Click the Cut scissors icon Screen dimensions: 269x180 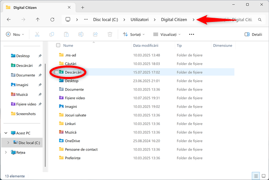[x=37, y=35]
